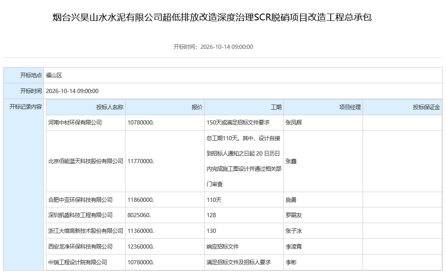The image size is (446, 272).
Task: Click the 130 duration value
Action: click(x=212, y=231)
